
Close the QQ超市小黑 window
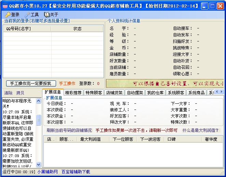click(x=220, y=6)
